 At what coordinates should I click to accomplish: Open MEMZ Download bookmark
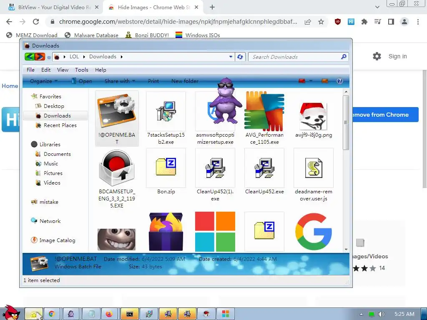coord(32,35)
